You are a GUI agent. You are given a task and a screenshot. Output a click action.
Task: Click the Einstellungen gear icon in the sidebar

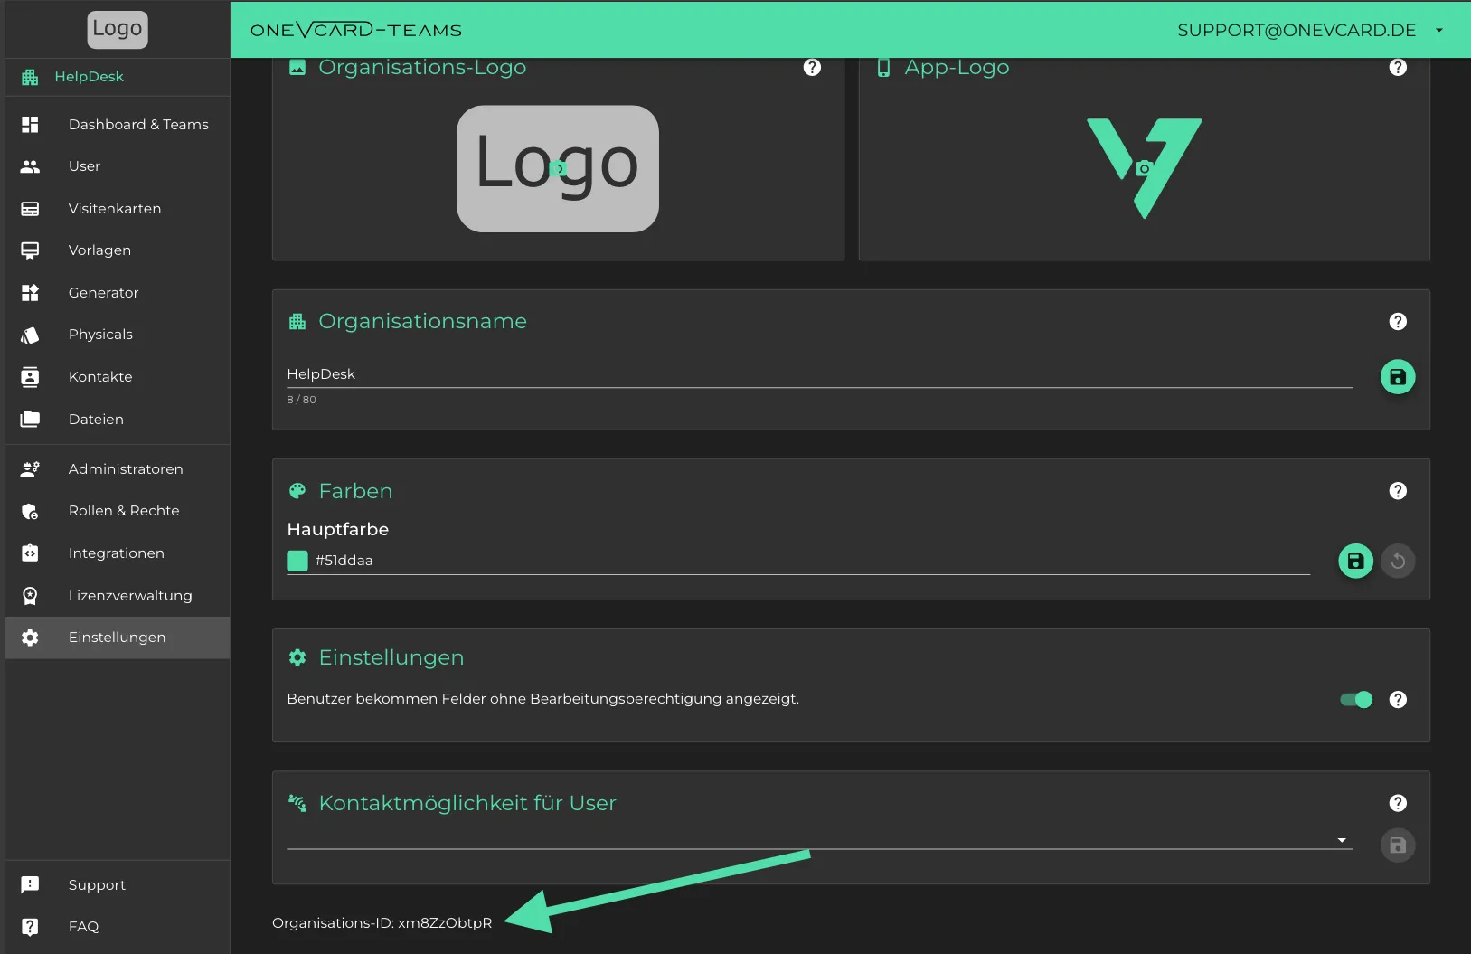tap(30, 638)
